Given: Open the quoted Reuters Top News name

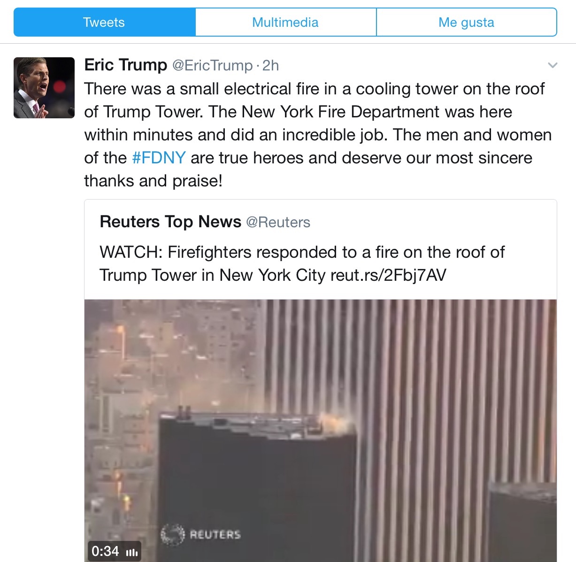Looking at the screenshot, I should (170, 222).
